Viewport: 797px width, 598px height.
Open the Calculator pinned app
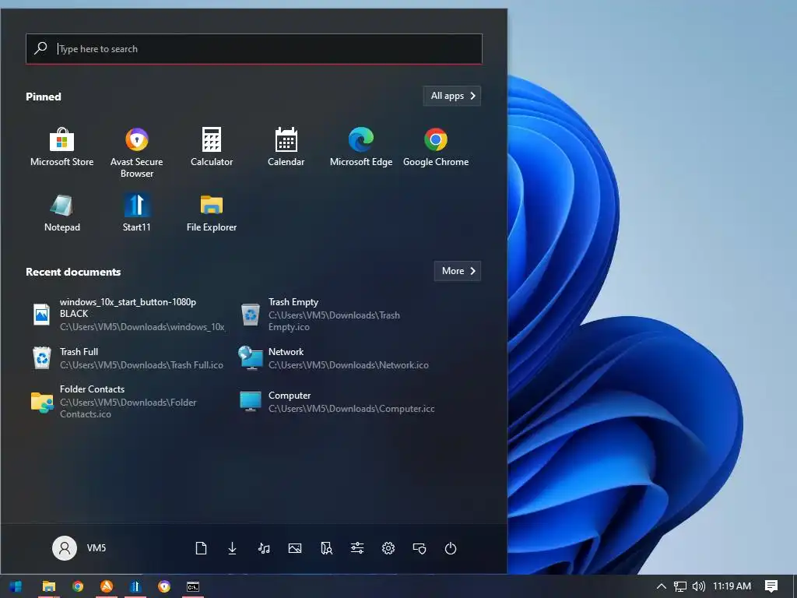pyautogui.click(x=212, y=147)
